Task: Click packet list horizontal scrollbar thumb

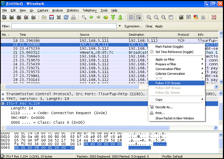Action: [x=72, y=87]
